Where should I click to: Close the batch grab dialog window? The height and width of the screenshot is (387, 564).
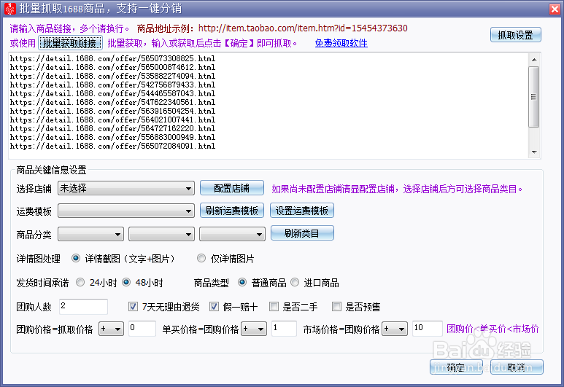tap(555, 9)
